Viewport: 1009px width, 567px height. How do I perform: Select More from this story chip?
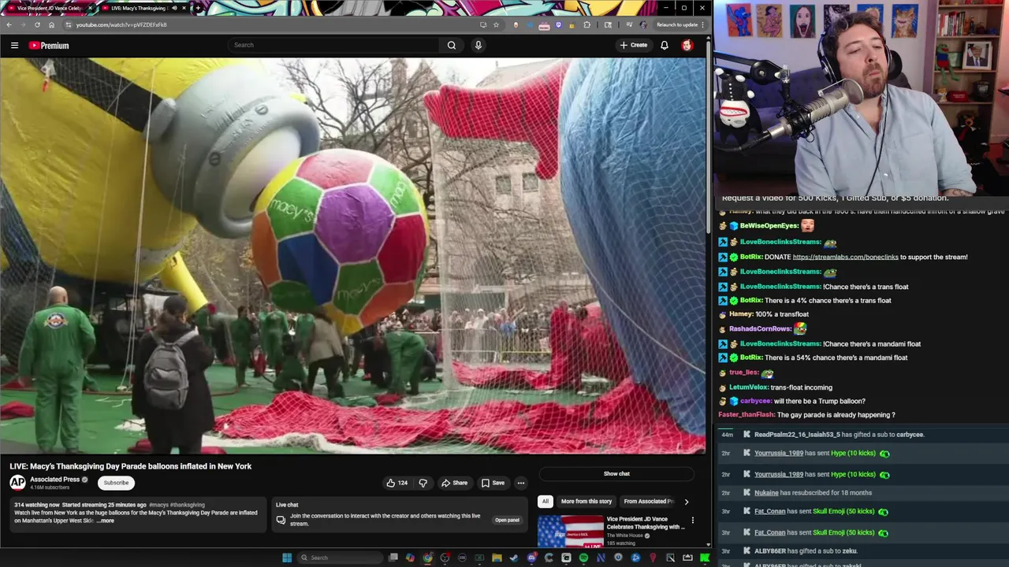click(x=586, y=501)
